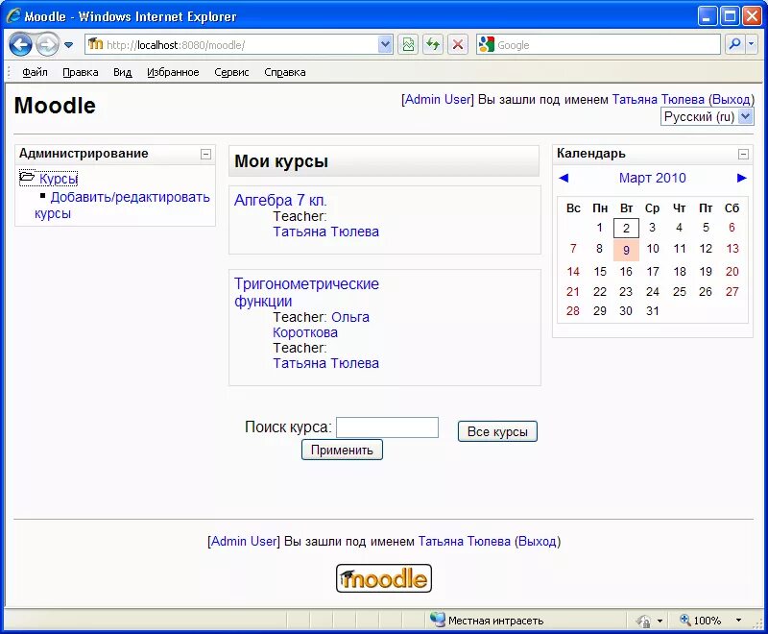
Task: Select day 15 in the calendar
Action: (x=599, y=272)
